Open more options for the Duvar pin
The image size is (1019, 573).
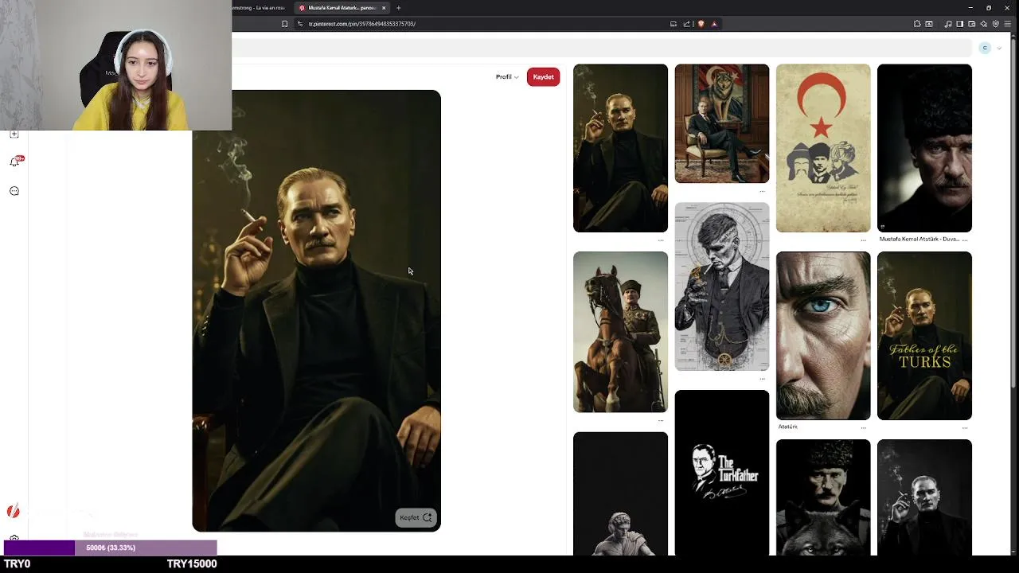[965, 240]
